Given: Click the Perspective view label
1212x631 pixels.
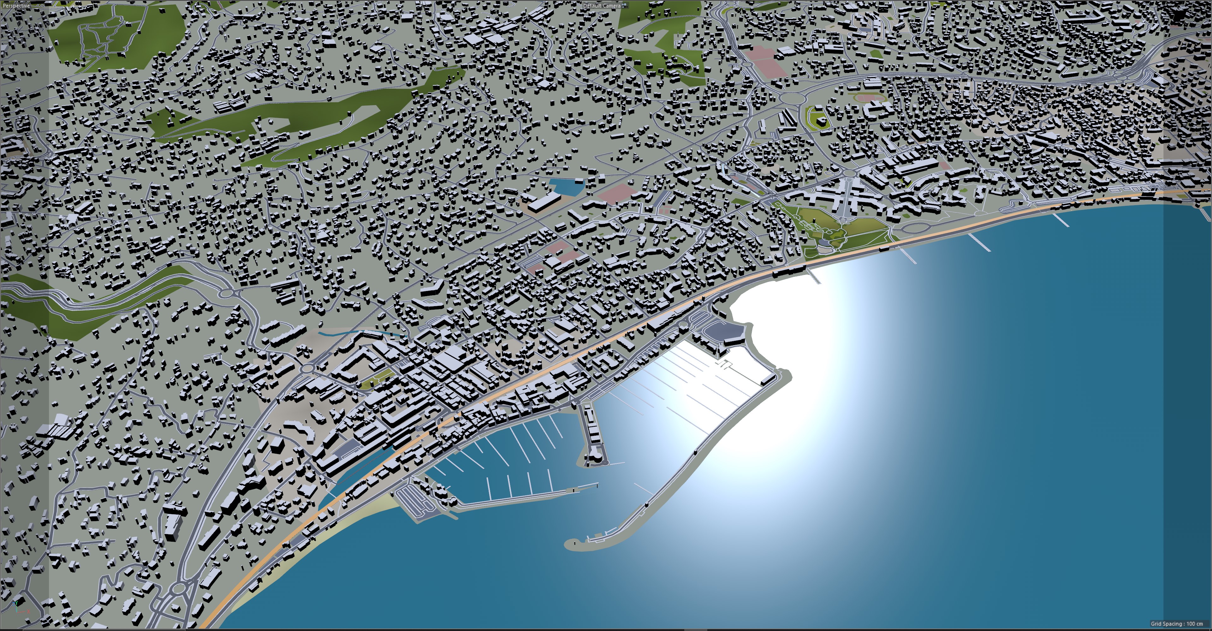Looking at the screenshot, I should click(16, 6).
